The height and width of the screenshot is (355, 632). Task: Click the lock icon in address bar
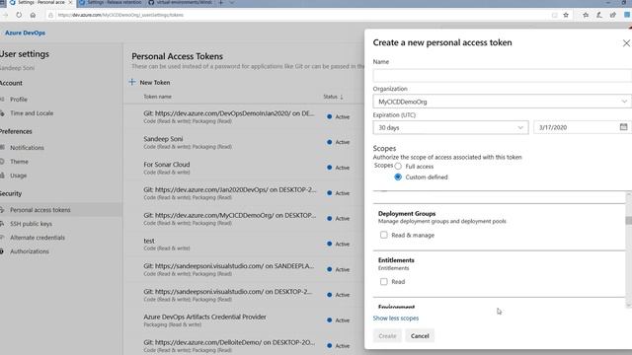50,15
